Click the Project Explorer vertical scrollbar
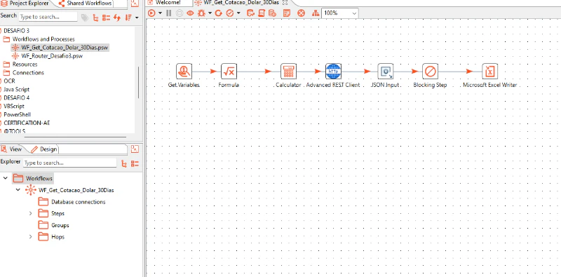Image resolution: width=561 pixels, height=277 pixels. point(138,82)
